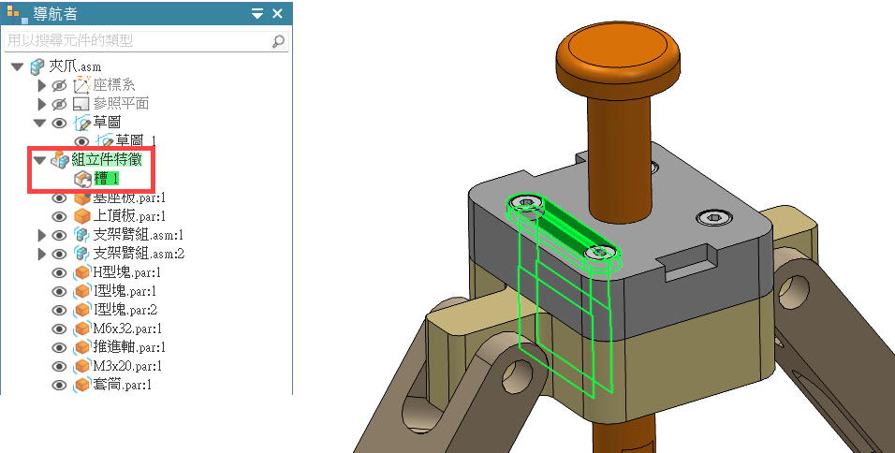Collapse the 草圖 node
This screenshot has width=895, height=453.
tap(39, 123)
